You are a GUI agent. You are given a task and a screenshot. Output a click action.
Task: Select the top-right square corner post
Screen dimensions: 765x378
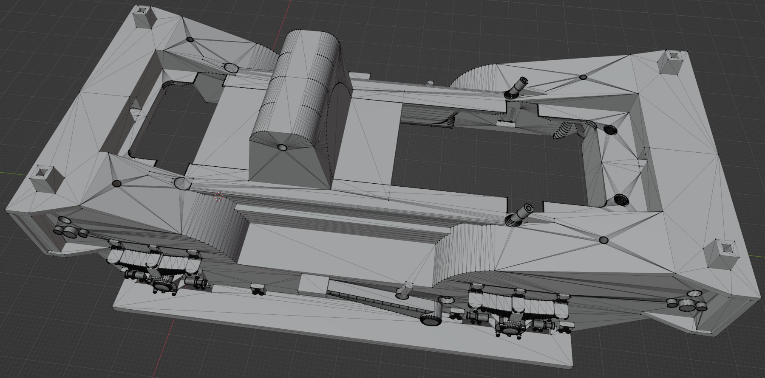click(673, 62)
